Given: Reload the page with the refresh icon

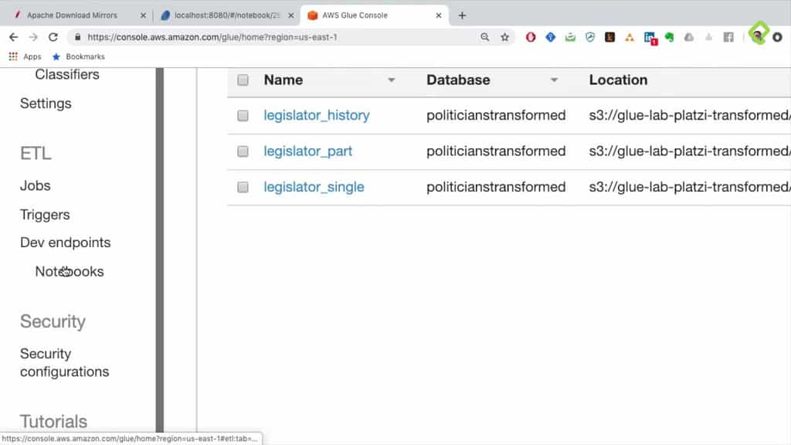Looking at the screenshot, I should [x=53, y=36].
